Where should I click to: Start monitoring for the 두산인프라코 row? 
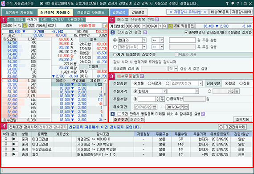(x=14, y=149)
